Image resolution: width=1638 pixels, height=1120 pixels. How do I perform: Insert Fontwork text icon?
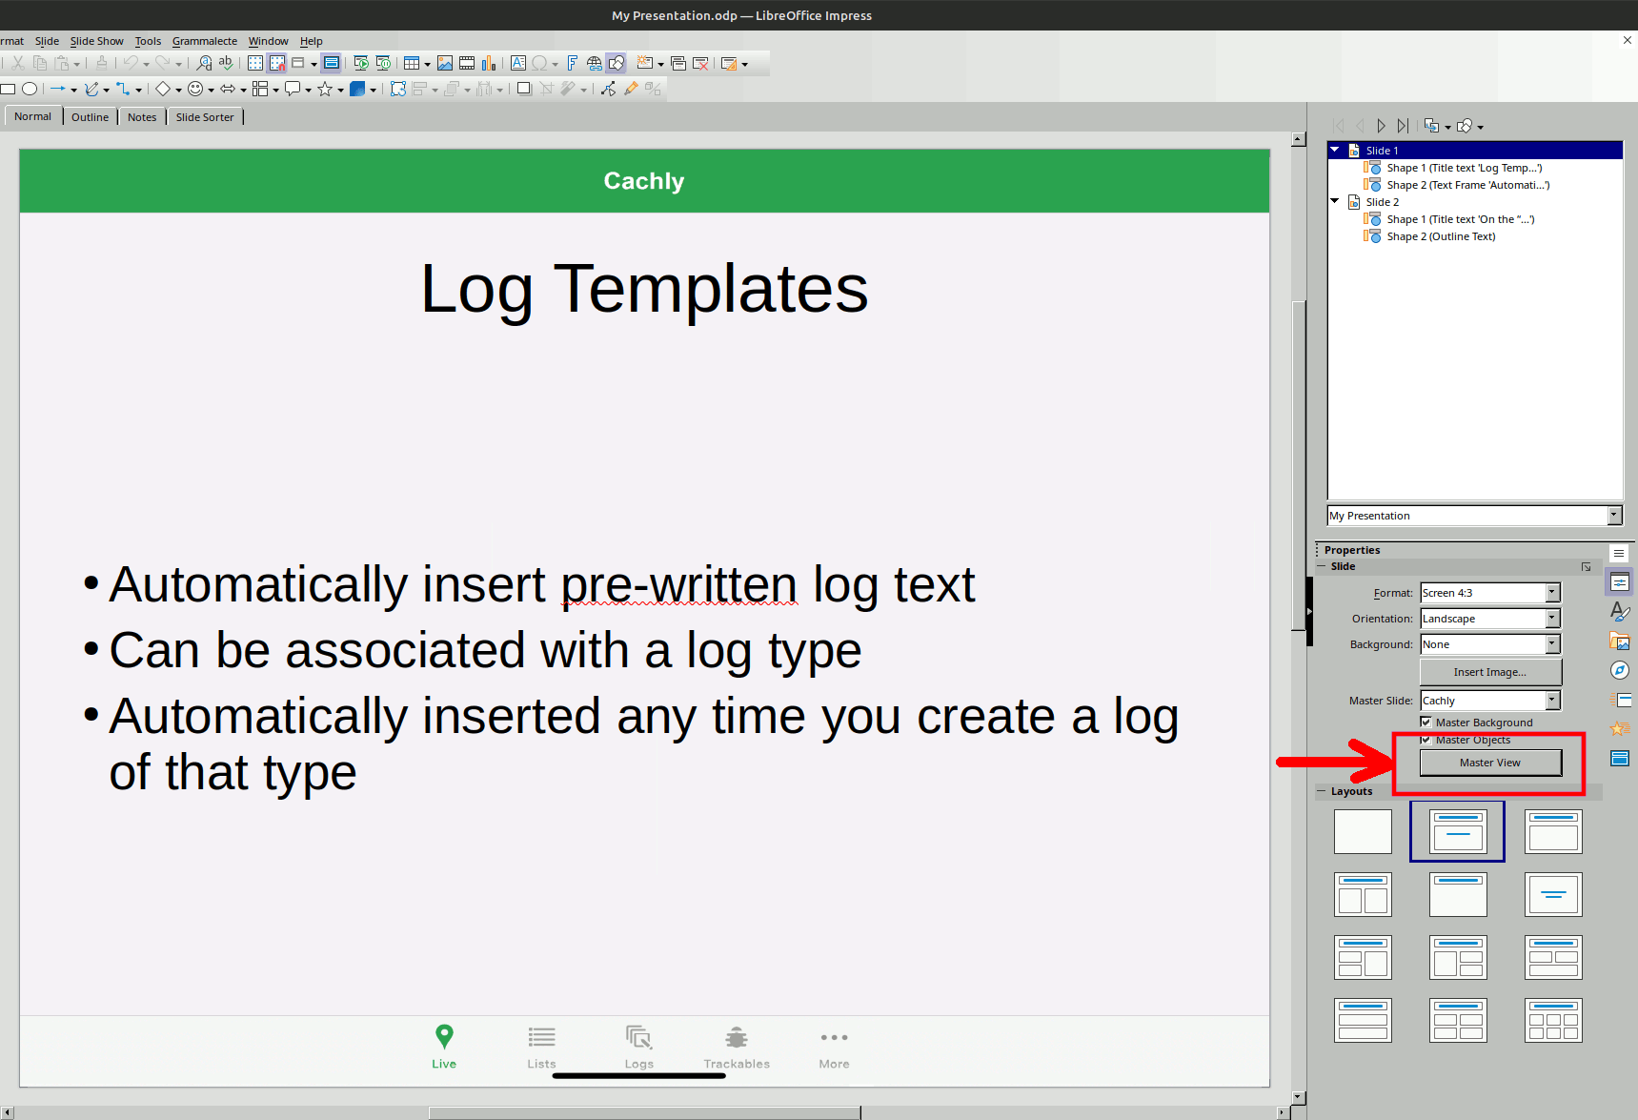[x=573, y=63]
